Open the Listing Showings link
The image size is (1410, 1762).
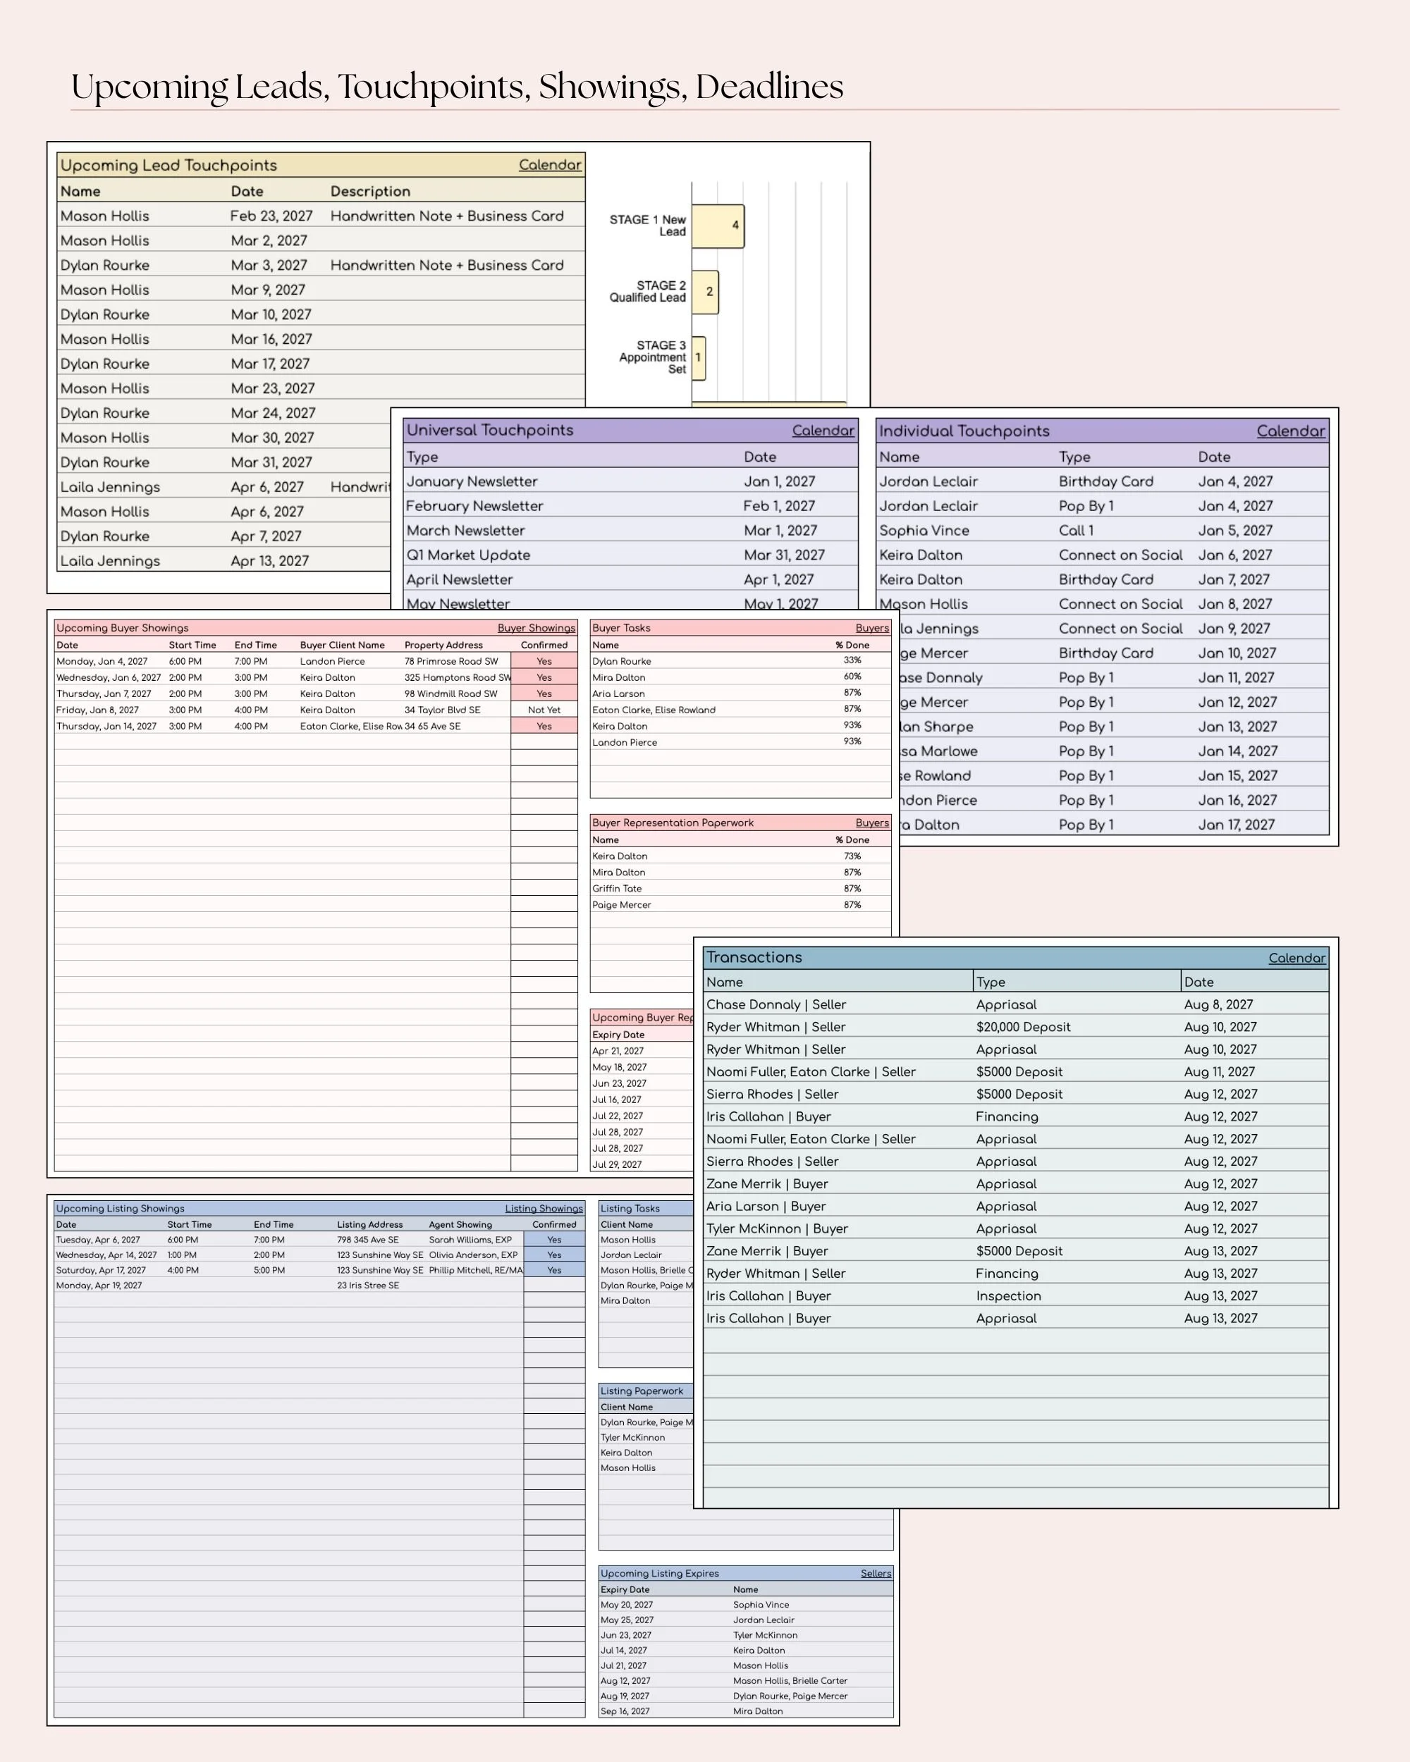[544, 1208]
